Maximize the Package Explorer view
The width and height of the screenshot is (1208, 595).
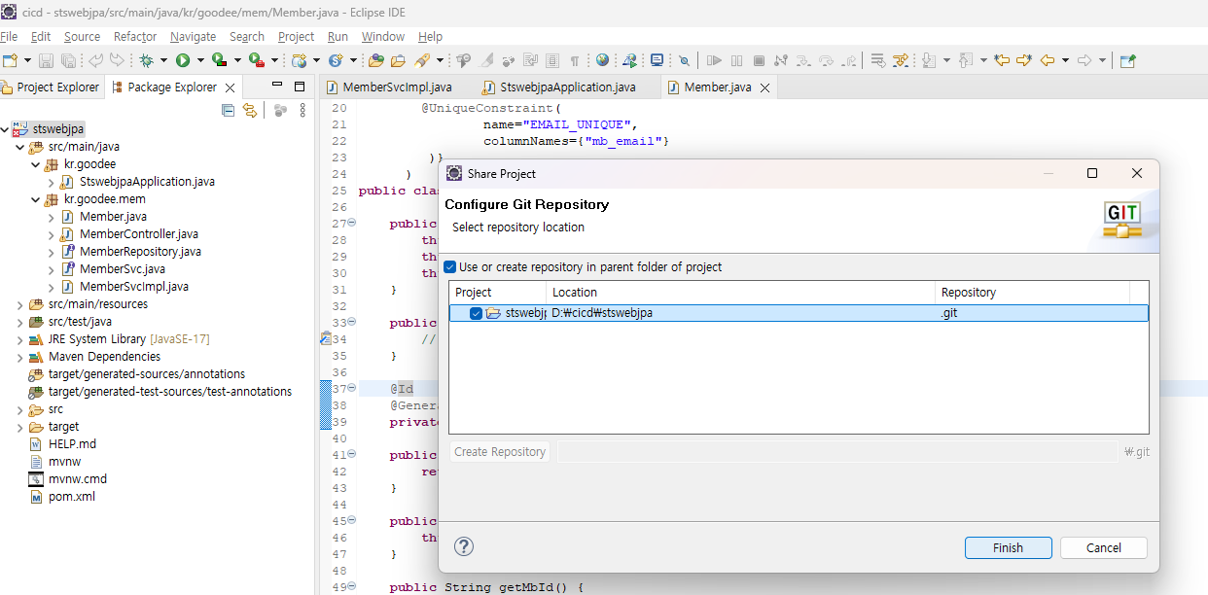coord(300,87)
